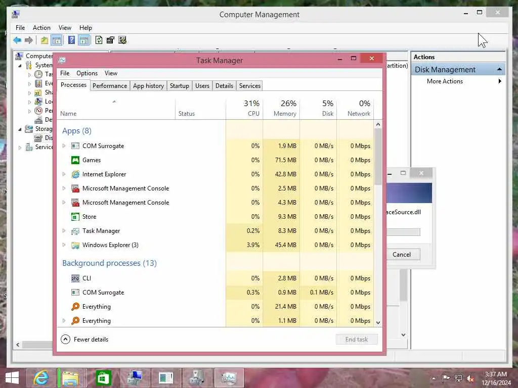The width and height of the screenshot is (518, 388).
Task: Click the Windows Explorer folder icon in Apps
Action: click(75, 245)
